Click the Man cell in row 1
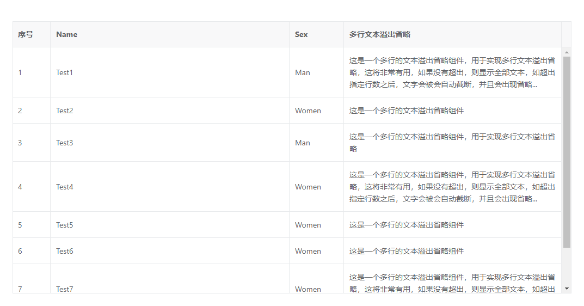 [x=316, y=72]
